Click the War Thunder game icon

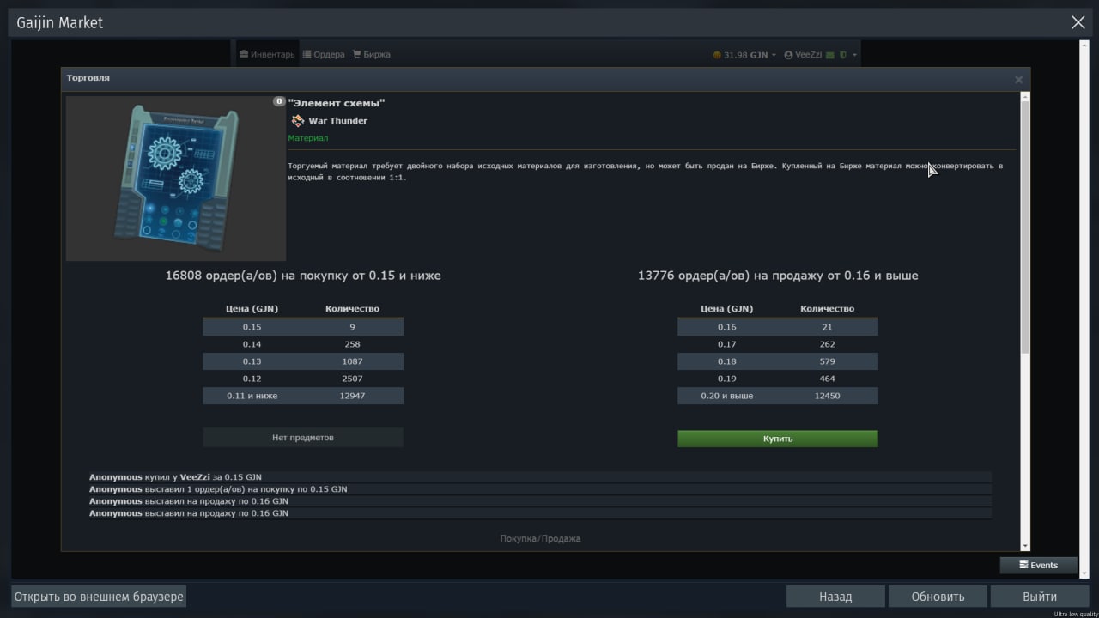tap(298, 121)
